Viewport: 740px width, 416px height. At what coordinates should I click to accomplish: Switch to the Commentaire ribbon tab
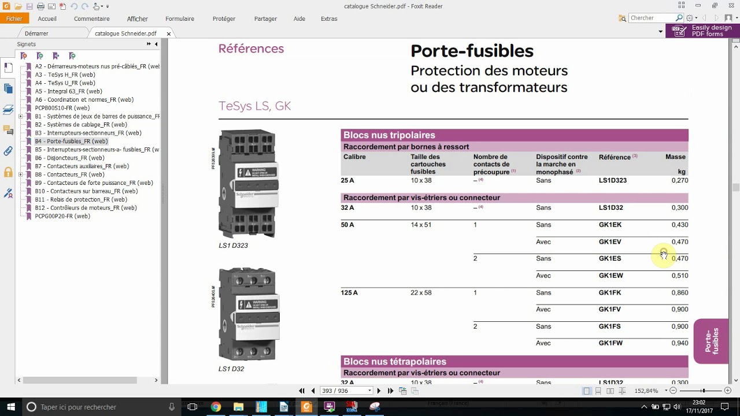[92, 18]
